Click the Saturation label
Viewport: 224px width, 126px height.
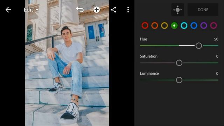(x=148, y=56)
